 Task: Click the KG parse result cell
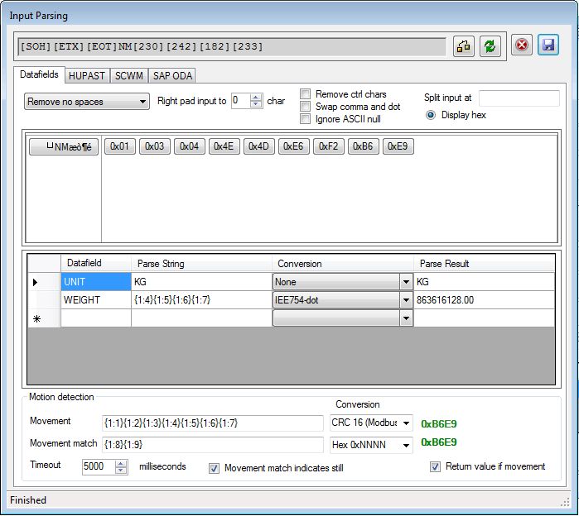(484, 282)
